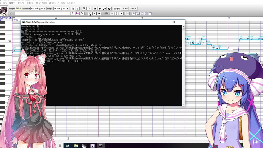Screen dimensions: 263x148
Task: Toggle Mode2 pitch editing
Action: [117, 8]
